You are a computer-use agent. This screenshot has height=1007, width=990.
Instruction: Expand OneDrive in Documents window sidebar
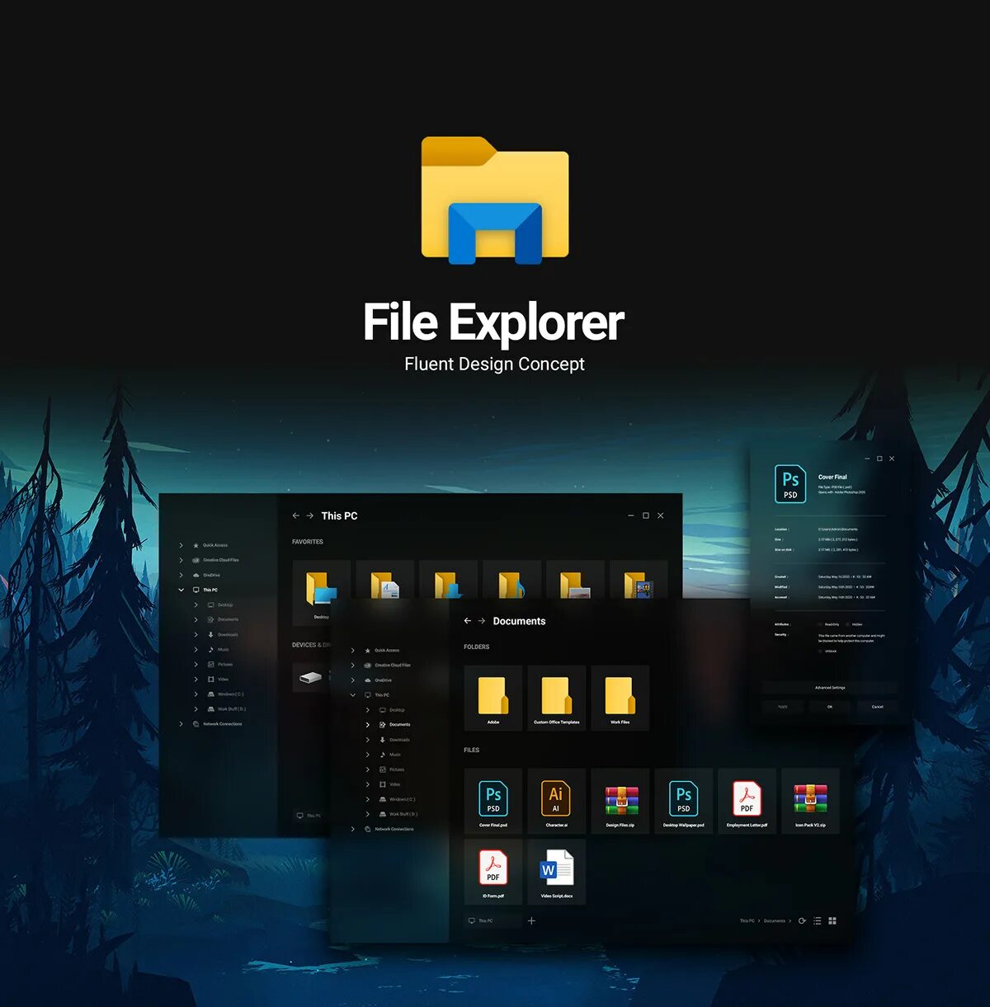click(x=353, y=680)
